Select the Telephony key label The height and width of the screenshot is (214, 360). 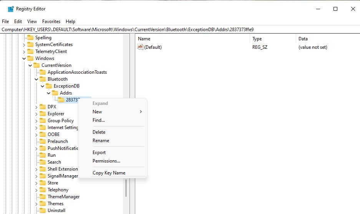tap(58, 190)
